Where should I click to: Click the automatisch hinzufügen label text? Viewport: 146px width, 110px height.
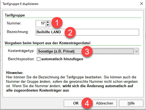click(x=62, y=59)
